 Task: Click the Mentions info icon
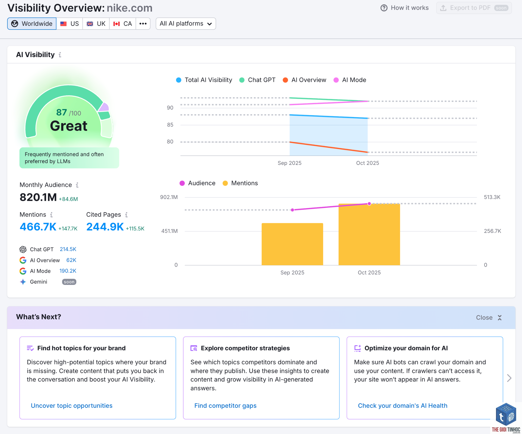(51, 215)
